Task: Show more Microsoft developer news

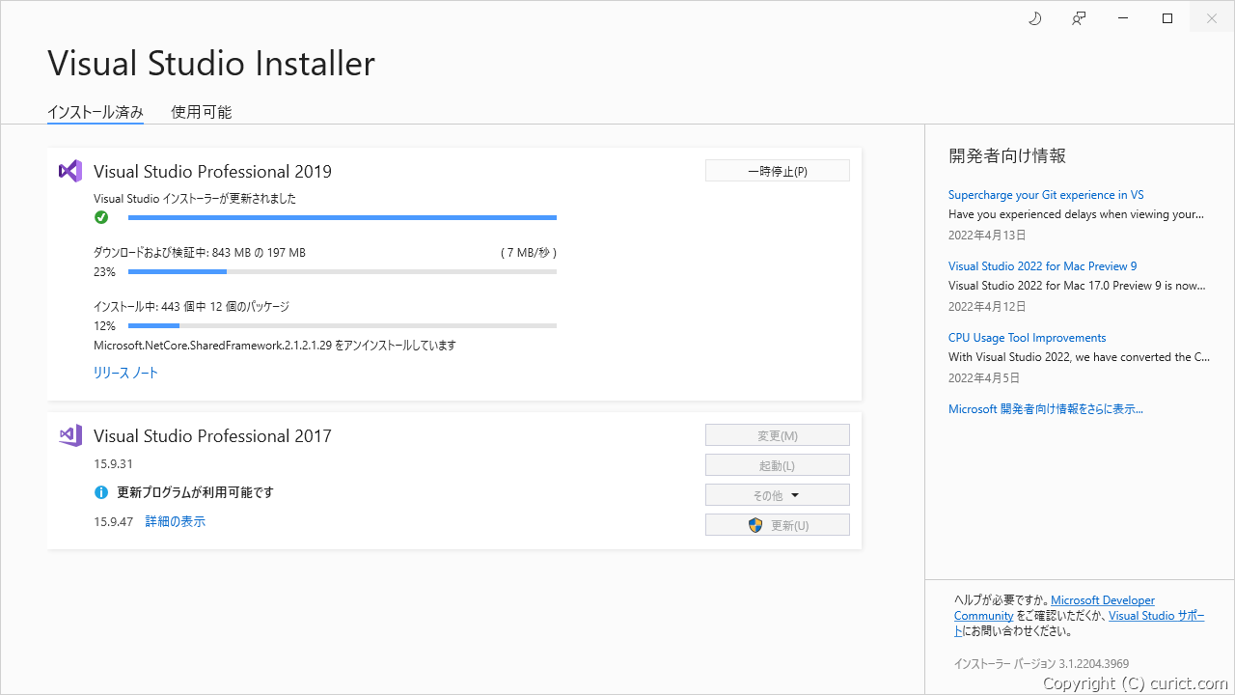Action: 1046,408
